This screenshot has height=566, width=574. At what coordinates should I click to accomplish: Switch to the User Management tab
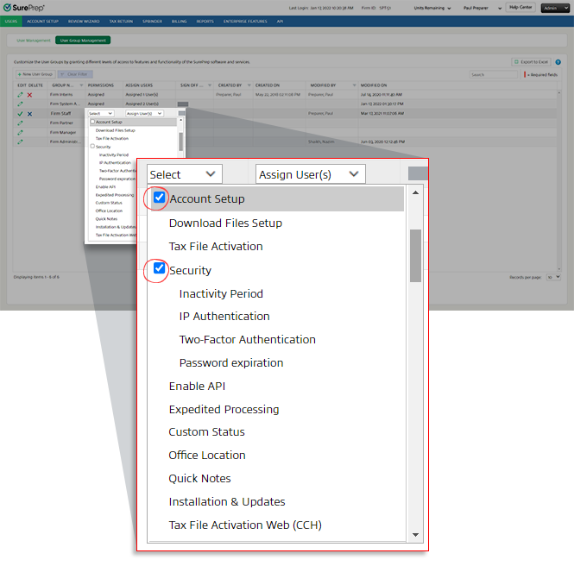click(34, 40)
